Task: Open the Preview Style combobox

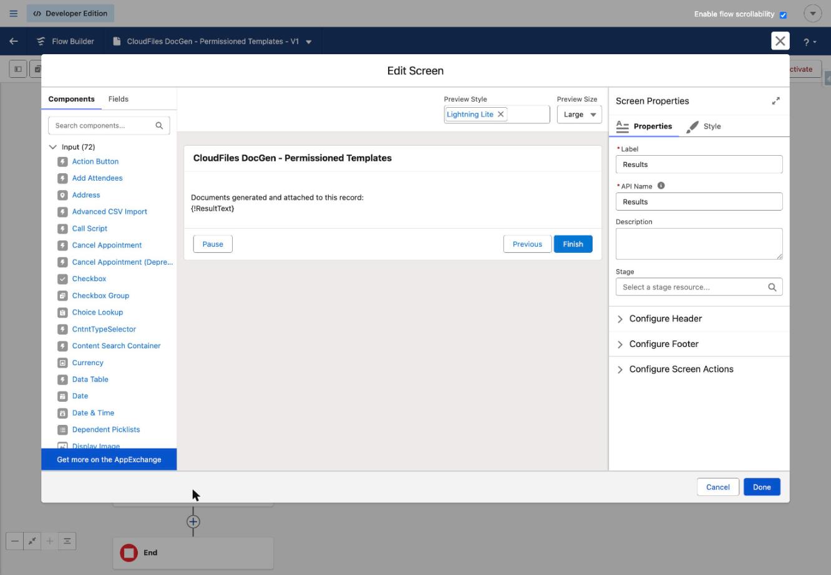Action: [497, 115]
